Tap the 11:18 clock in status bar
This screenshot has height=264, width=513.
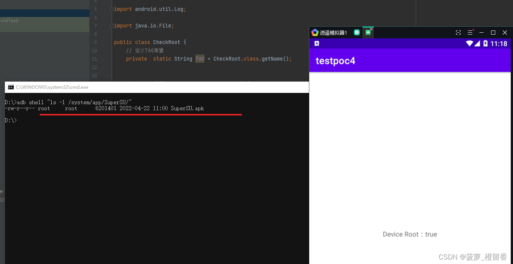[x=499, y=44]
